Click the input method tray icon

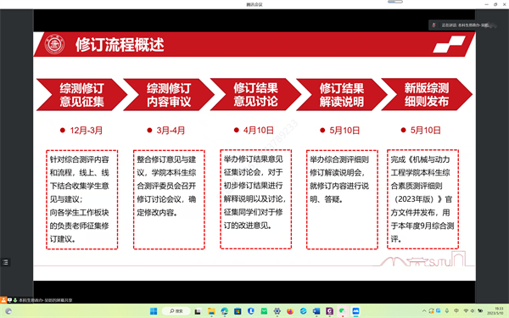tap(456, 310)
